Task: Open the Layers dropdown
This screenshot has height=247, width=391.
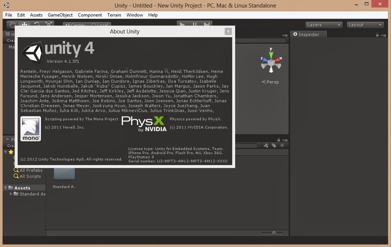Action: coord(324,25)
